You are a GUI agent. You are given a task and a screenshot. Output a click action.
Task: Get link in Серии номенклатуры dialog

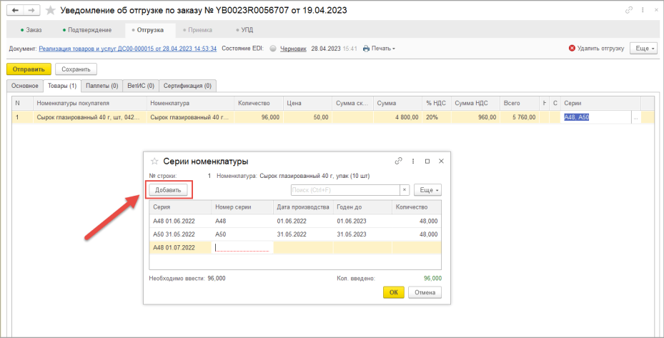pos(398,161)
